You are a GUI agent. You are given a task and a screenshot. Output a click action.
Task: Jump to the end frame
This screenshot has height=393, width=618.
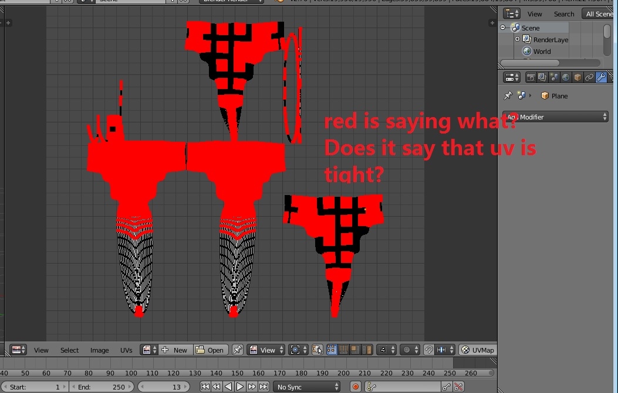(x=264, y=387)
